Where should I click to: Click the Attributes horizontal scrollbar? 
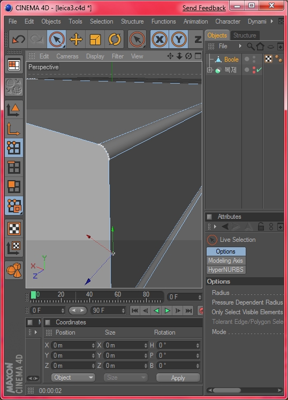[x=226, y=390]
